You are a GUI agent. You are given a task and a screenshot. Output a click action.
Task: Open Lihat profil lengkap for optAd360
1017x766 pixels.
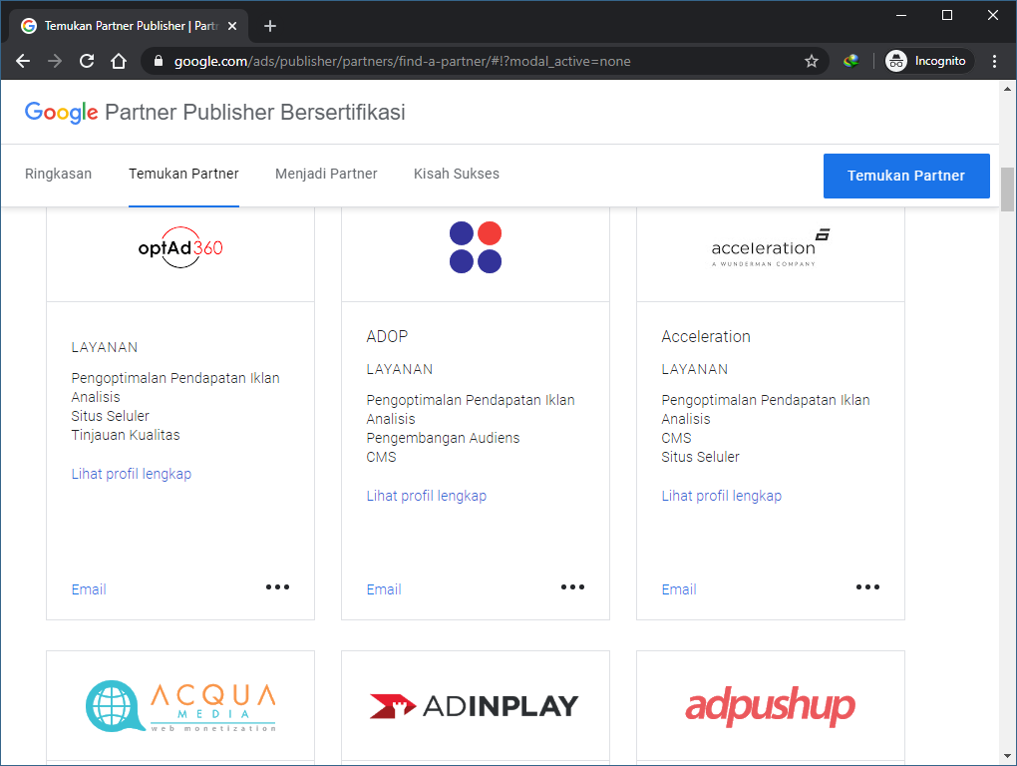[131, 474]
